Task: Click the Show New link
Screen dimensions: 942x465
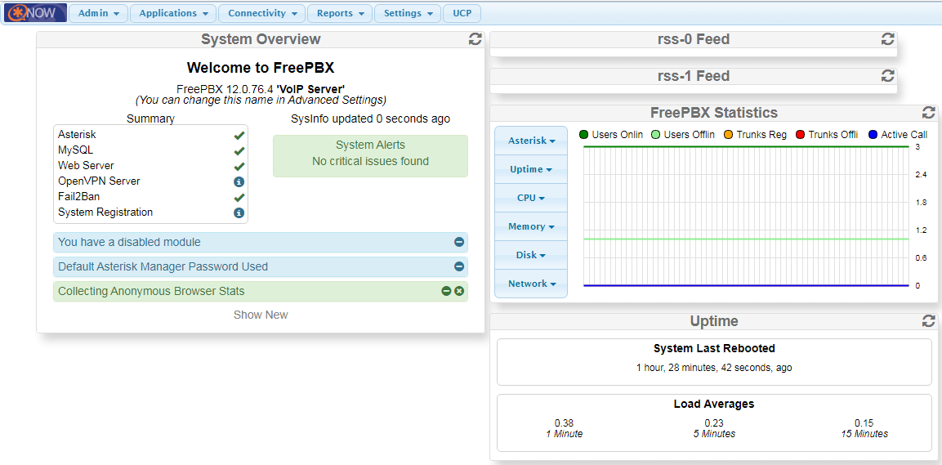Action: [261, 315]
